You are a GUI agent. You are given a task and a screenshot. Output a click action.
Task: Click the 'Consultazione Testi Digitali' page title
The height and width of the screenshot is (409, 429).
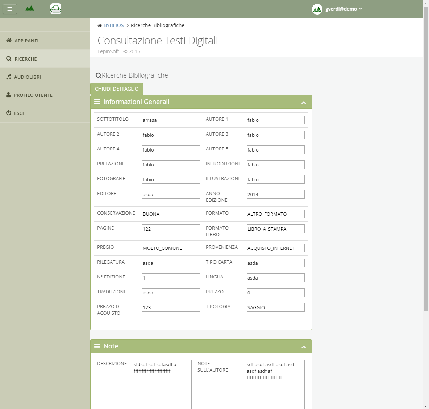pyautogui.click(x=158, y=41)
